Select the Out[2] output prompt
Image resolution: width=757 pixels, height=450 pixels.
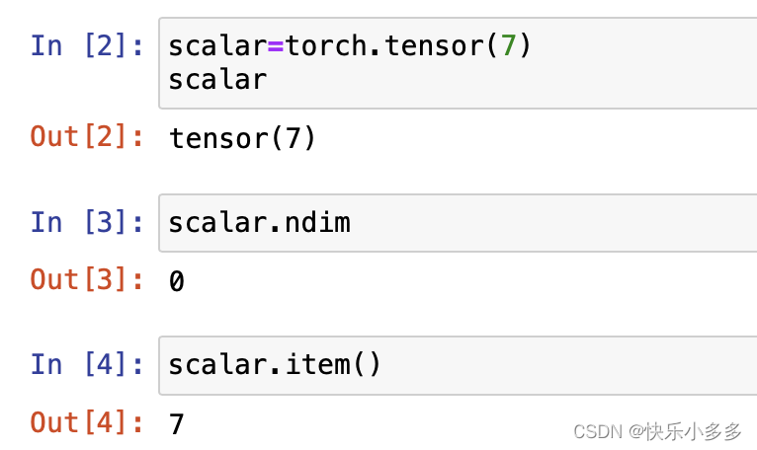tap(87, 136)
